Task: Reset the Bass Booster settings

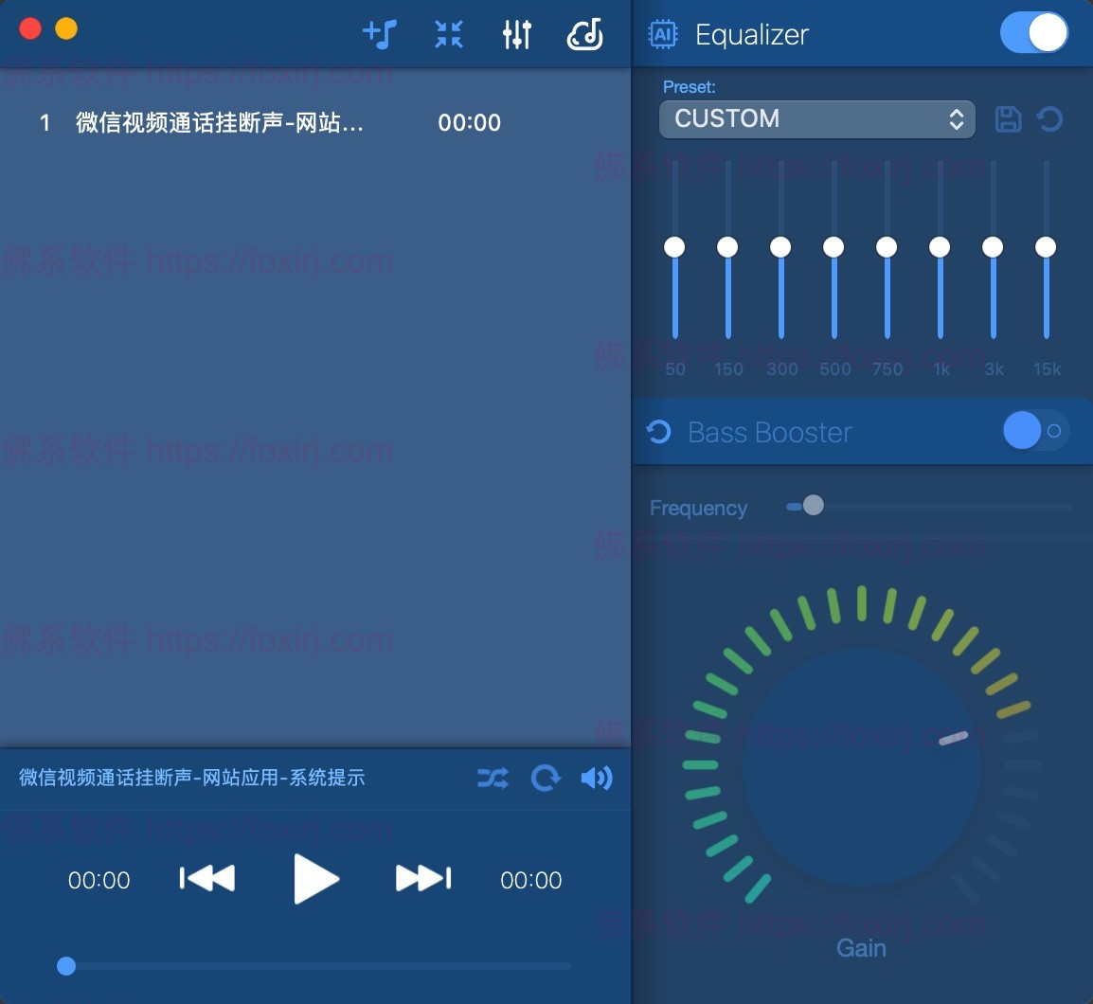Action: tap(659, 432)
